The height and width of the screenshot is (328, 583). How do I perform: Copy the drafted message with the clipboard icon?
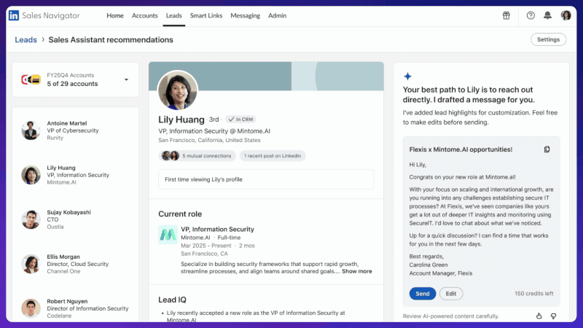point(547,149)
